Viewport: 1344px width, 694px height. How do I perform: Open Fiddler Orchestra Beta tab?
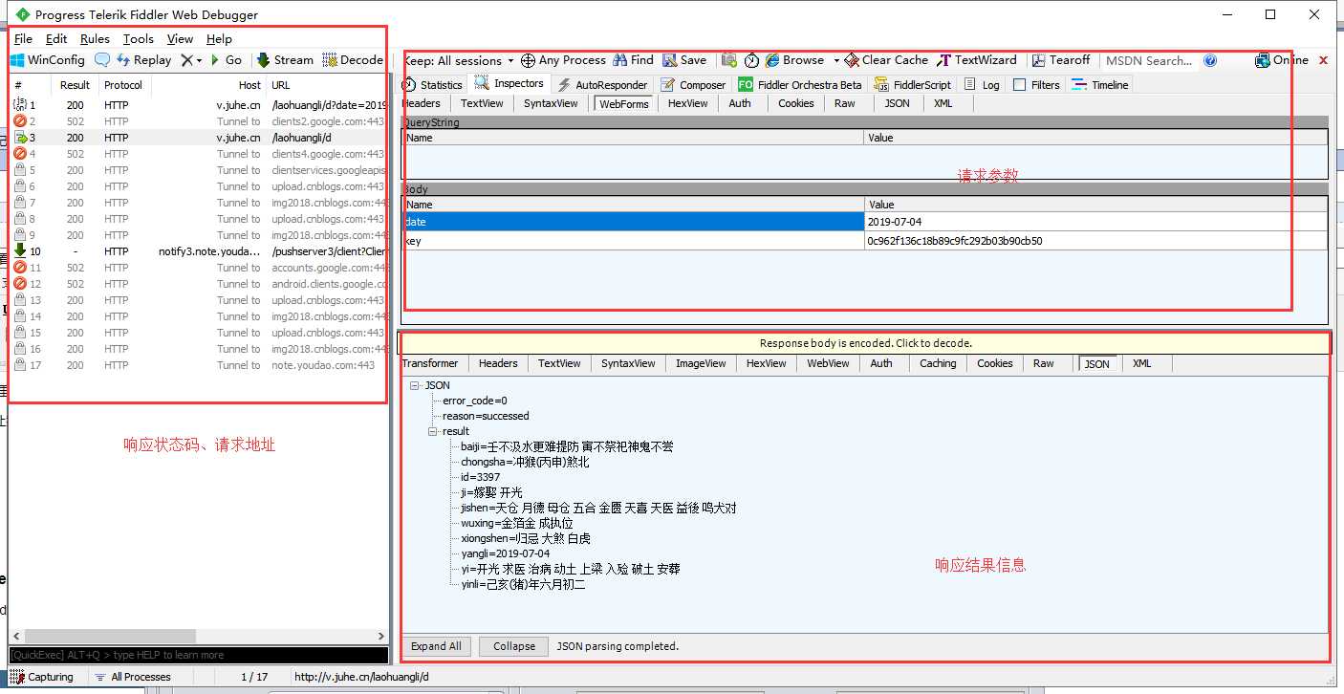pos(800,85)
